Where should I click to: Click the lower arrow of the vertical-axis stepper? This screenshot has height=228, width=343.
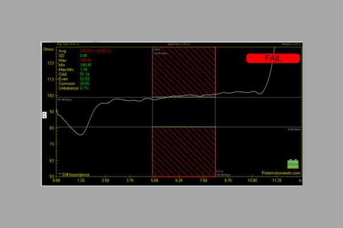(x=45, y=117)
